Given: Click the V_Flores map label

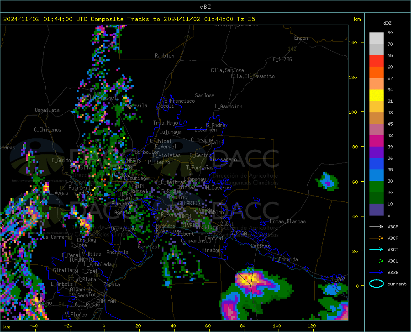Looking at the screenshot, I should coord(76,315).
